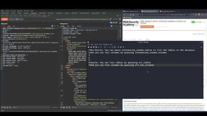Select the Hex view in Response panel
The width and height of the screenshot is (207, 116).
click(x=73, y=26)
